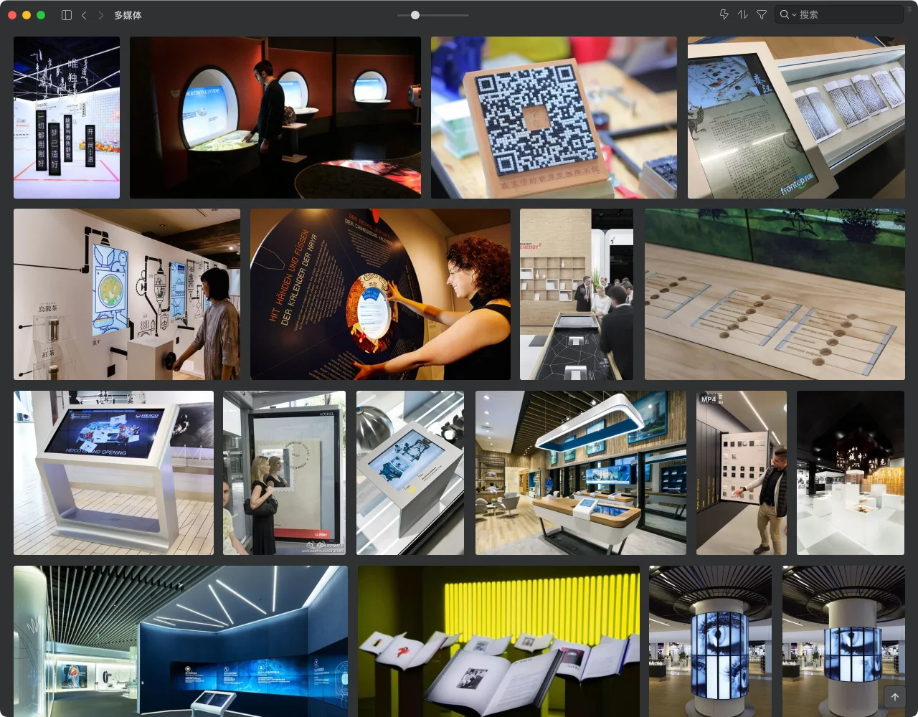Open the Maya calendar exhibit photo
The width and height of the screenshot is (918, 717).
click(380, 295)
